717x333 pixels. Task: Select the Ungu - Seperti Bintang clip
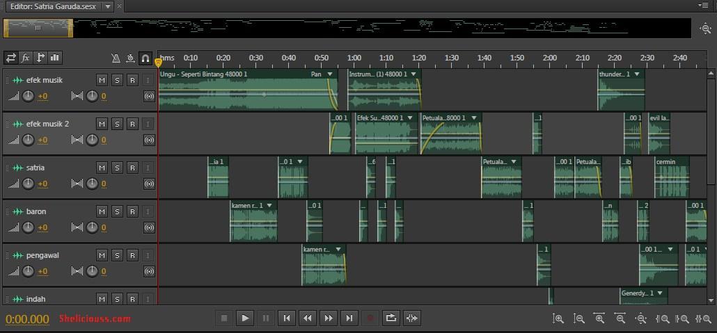248,90
